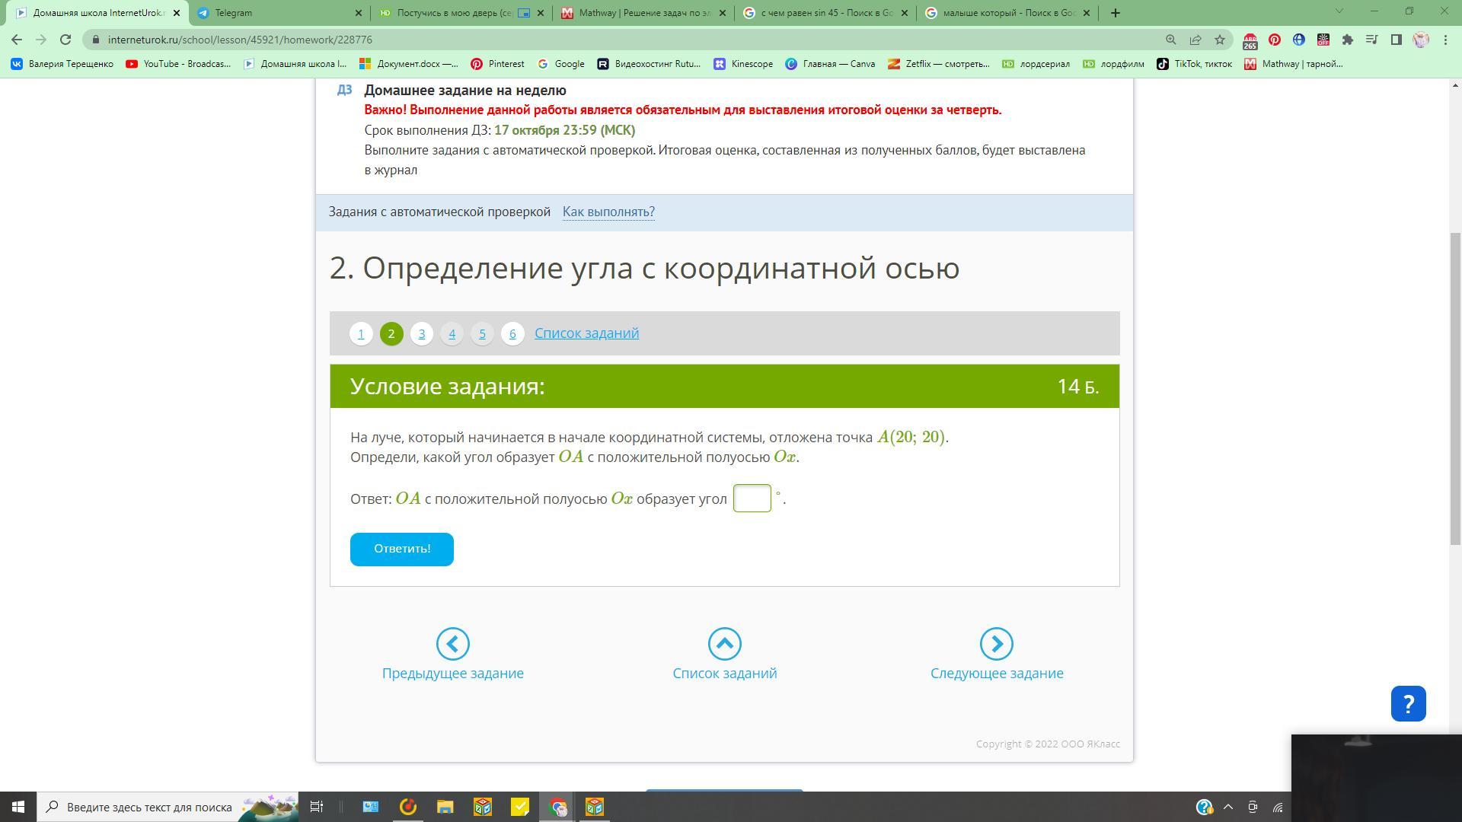
Task: Open the Chrome extensions puzzle icon
Action: [x=1347, y=40]
